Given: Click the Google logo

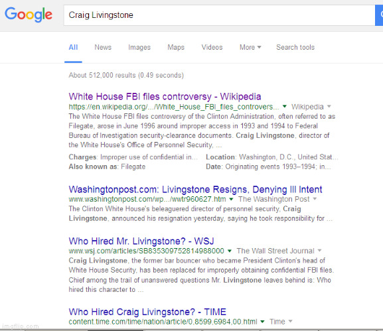Looking at the screenshot, I should (29, 15).
